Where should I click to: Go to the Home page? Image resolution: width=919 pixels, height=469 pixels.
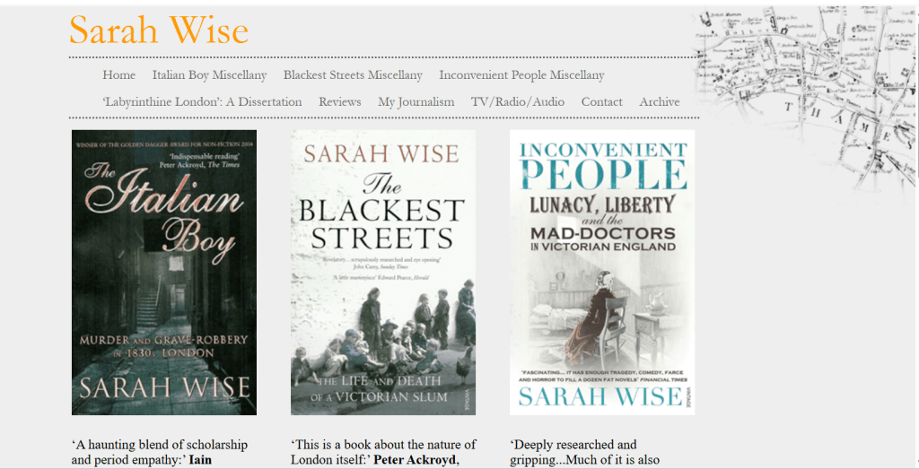pos(119,75)
